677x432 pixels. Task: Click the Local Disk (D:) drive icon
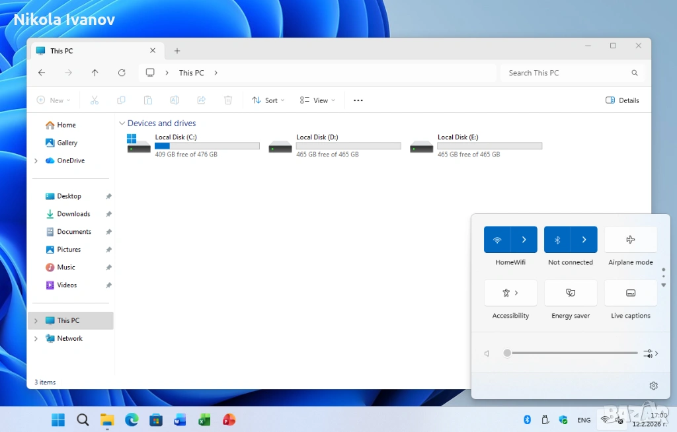[x=280, y=146]
